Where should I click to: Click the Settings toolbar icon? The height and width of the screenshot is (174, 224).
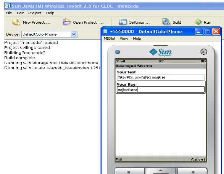(123, 22)
